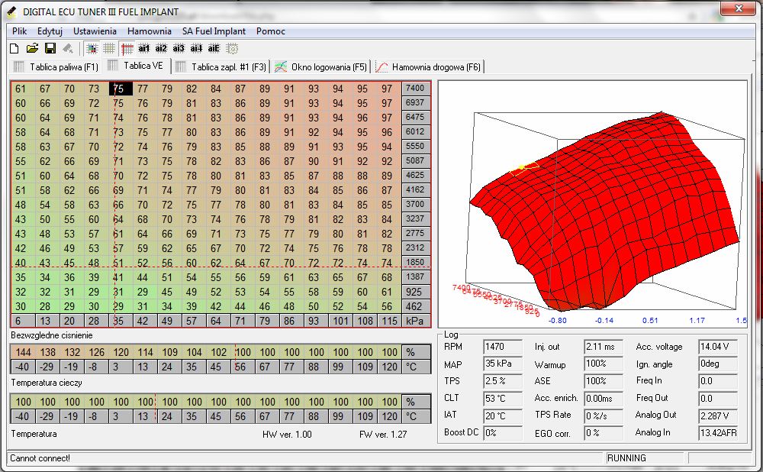Open the SA Fuel Implant menu

pos(214,31)
